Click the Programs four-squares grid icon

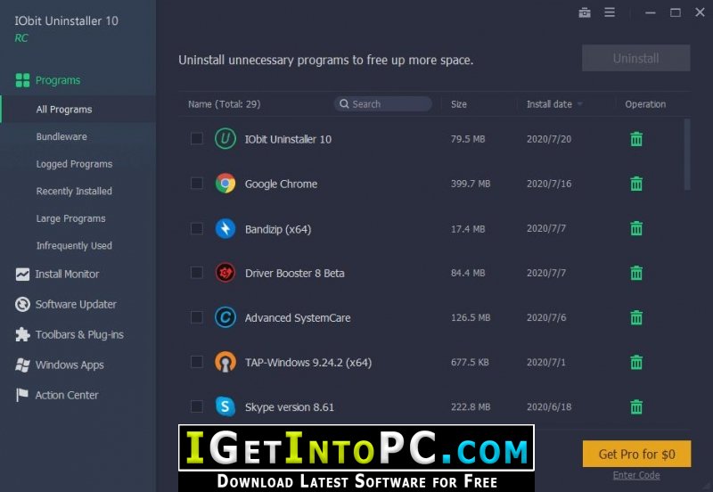pyautogui.click(x=22, y=80)
